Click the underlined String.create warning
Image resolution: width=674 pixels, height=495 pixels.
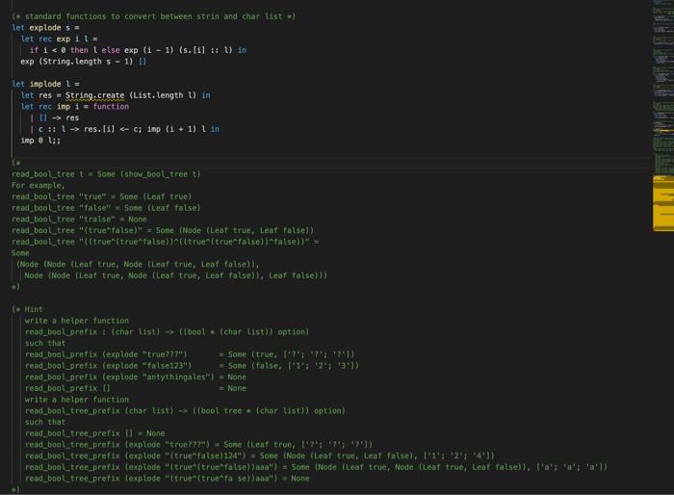[94, 95]
